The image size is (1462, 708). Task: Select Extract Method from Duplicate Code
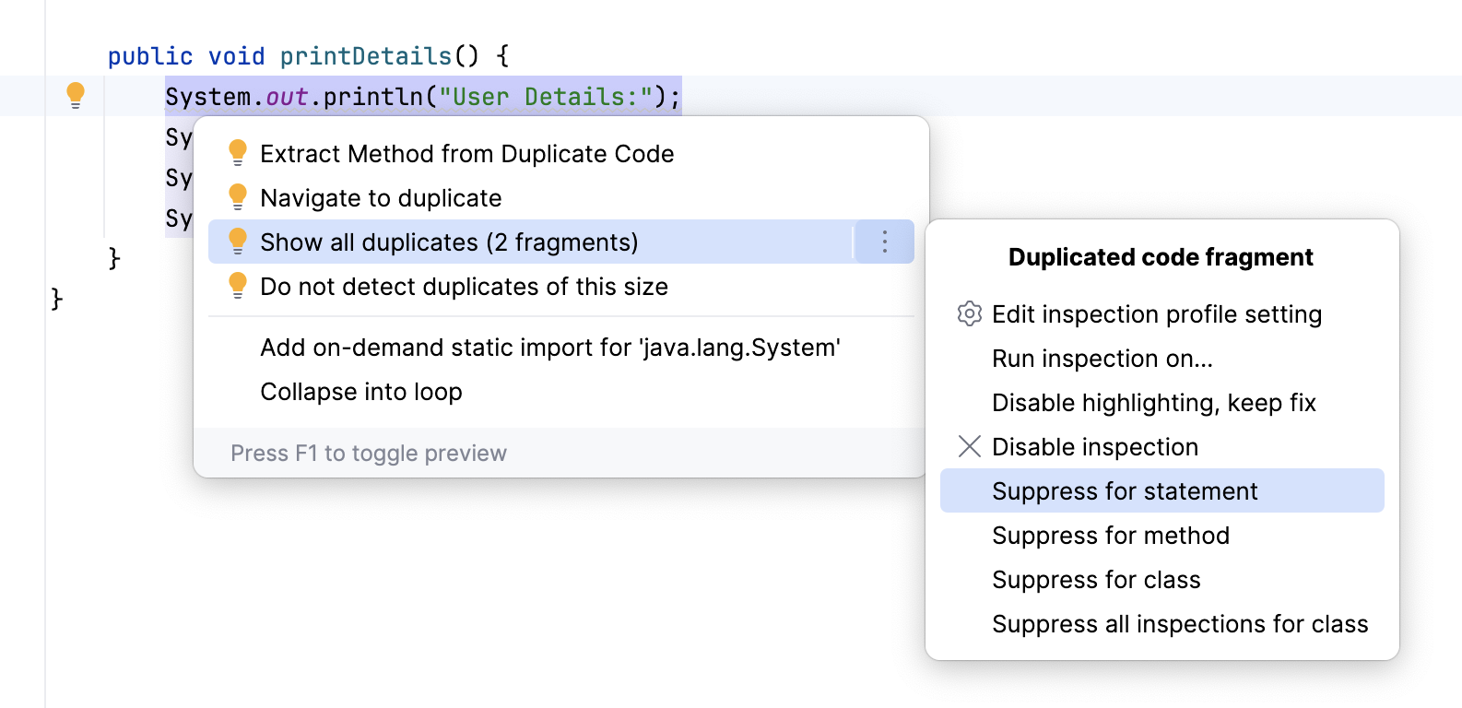466,154
